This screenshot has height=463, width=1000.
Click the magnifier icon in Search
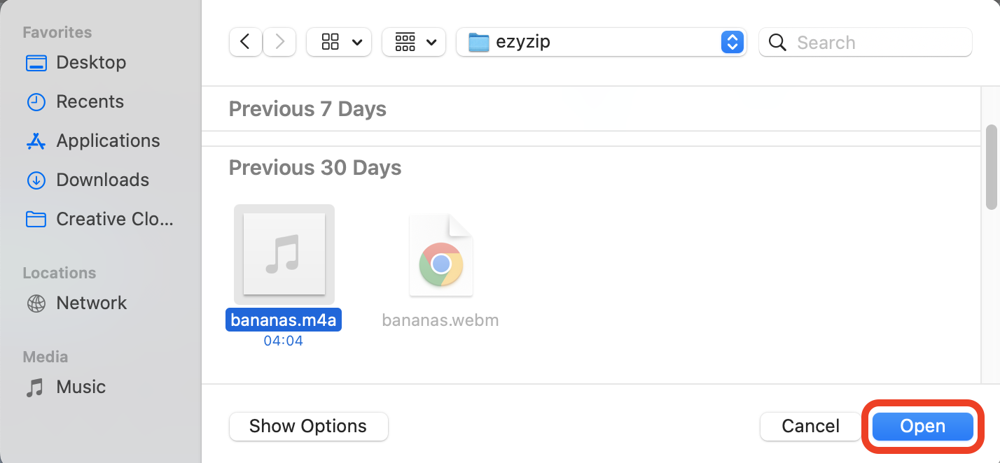tap(777, 42)
